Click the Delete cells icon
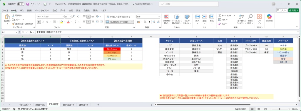The width and height of the screenshot is (301, 111). coord(205,17)
